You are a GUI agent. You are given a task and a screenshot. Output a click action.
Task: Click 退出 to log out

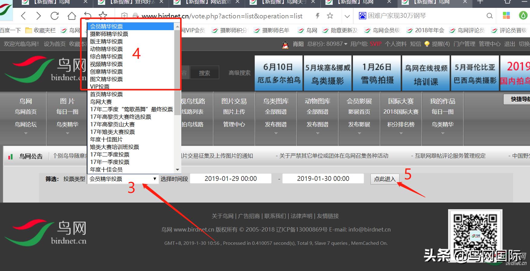coord(509,44)
